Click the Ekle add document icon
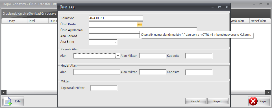Image resolution: width=272 pixels, height=108 pixels. pos(8,101)
